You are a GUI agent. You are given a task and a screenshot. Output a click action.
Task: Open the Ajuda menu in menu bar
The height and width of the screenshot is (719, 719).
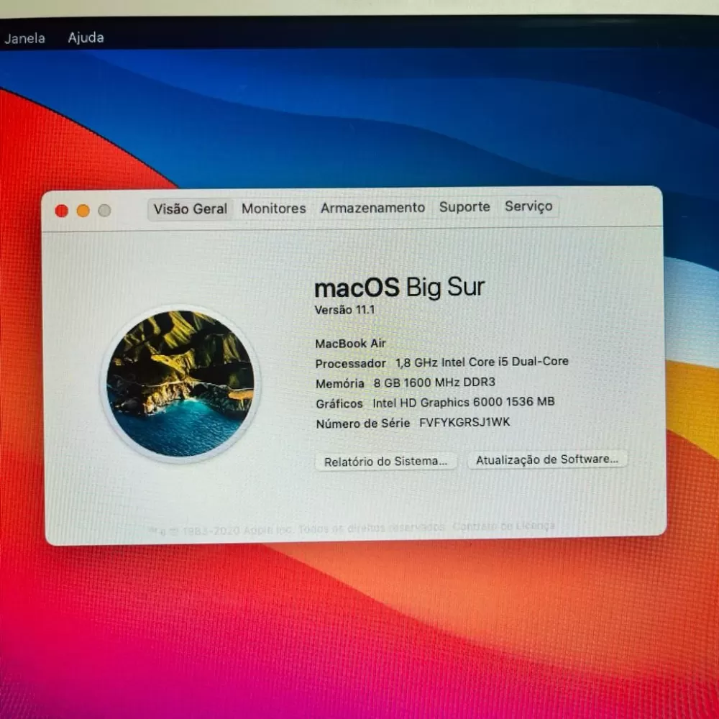[86, 37]
